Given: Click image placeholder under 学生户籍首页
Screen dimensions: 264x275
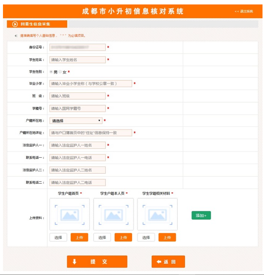Looking at the screenshot, I should coord(69,214).
